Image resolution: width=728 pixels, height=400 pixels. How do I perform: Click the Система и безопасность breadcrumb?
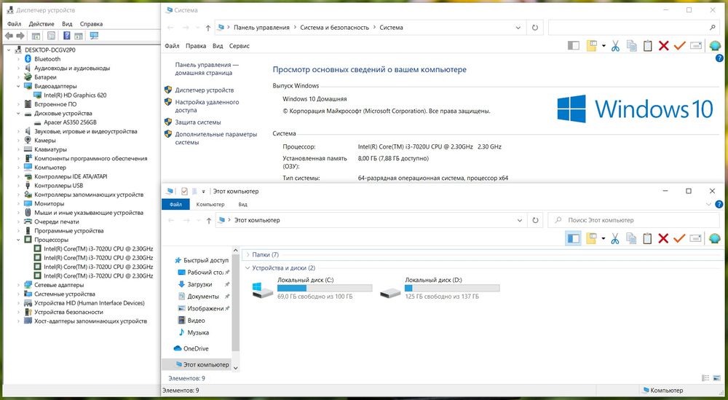[334, 28]
